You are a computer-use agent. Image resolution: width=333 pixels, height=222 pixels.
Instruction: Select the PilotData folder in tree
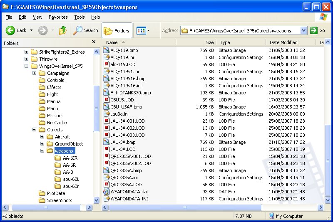(56, 193)
